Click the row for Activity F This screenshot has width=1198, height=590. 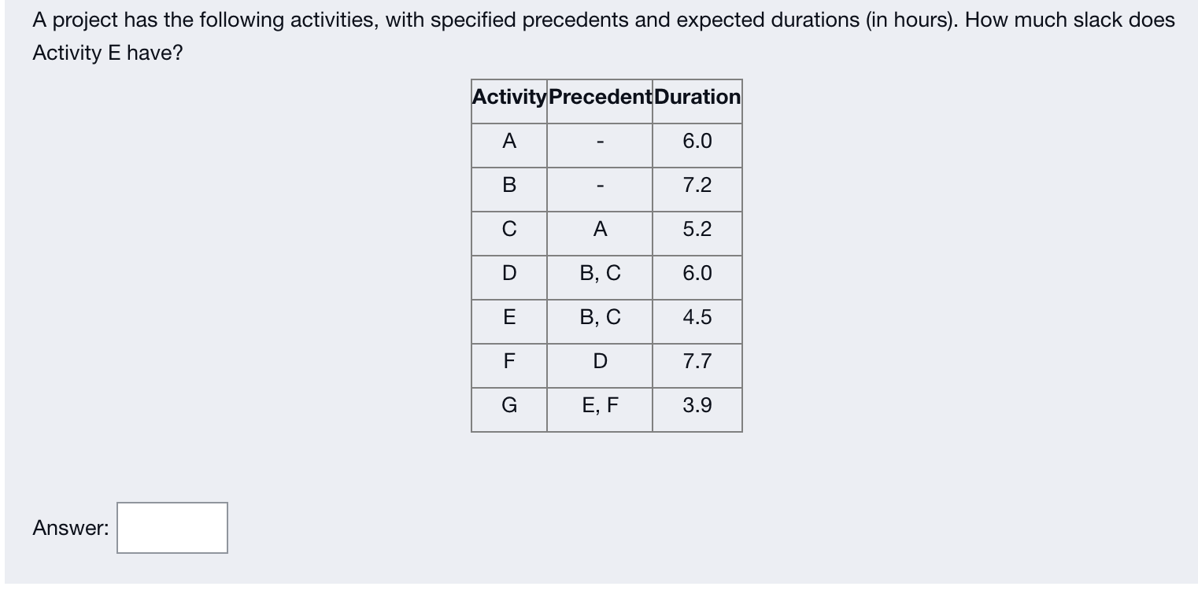click(508, 362)
